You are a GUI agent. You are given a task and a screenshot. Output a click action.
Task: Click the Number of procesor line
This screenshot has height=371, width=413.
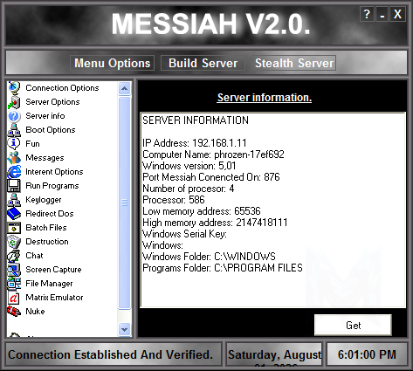(188, 189)
